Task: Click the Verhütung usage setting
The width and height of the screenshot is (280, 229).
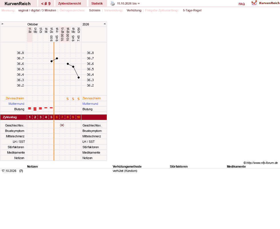Action: [134, 10]
